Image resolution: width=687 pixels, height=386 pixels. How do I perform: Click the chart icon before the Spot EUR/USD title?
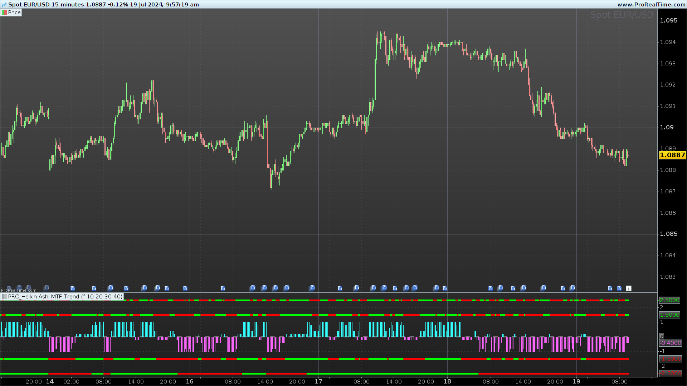4,4
